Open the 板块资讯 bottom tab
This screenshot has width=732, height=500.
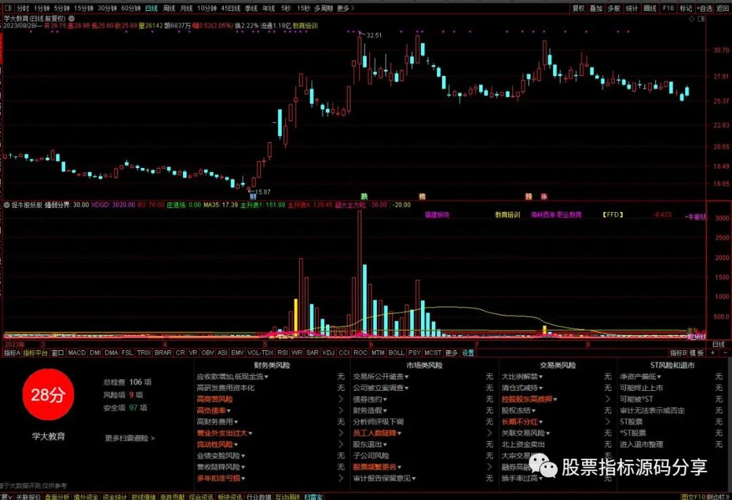coord(230,497)
